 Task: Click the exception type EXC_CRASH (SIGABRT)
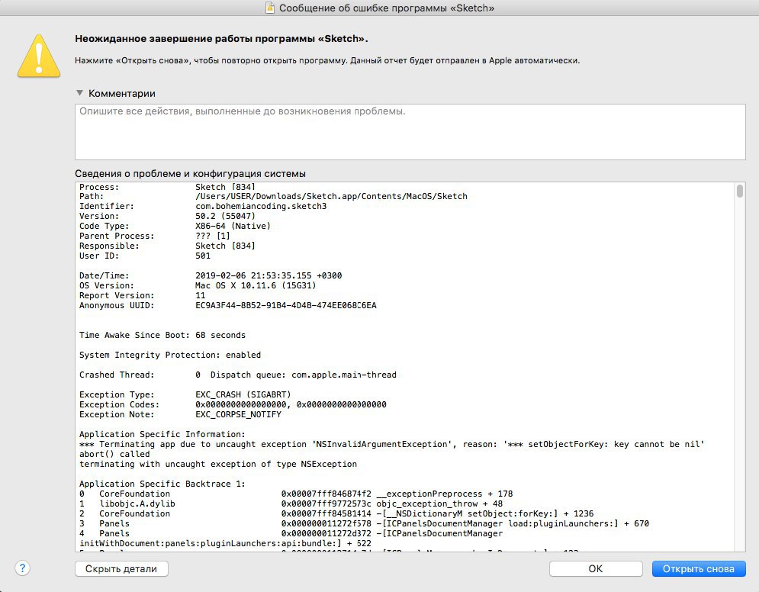tap(243, 394)
